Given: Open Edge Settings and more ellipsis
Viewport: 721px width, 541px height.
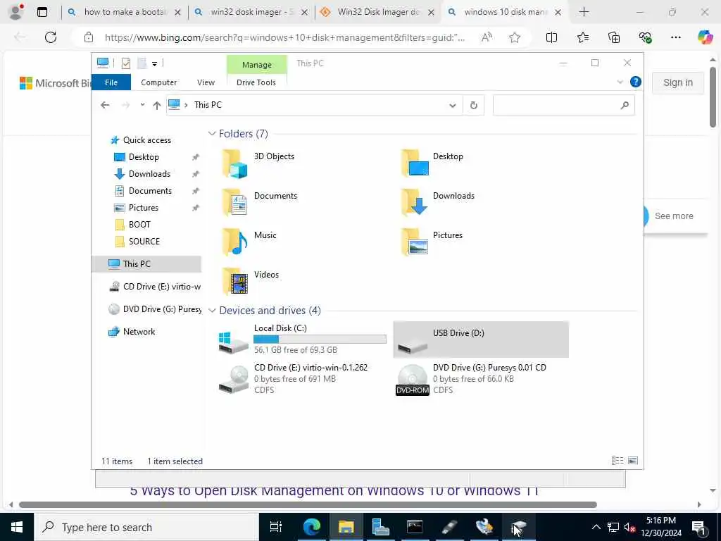Looking at the screenshot, I should click(x=675, y=37).
